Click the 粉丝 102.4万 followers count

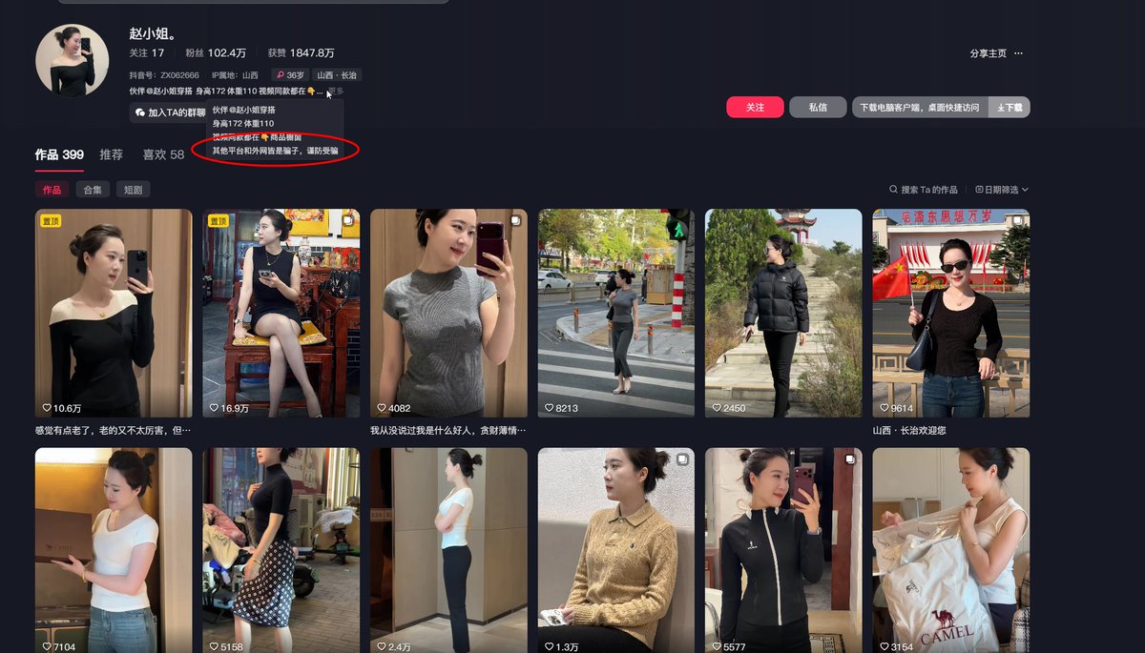(x=216, y=53)
